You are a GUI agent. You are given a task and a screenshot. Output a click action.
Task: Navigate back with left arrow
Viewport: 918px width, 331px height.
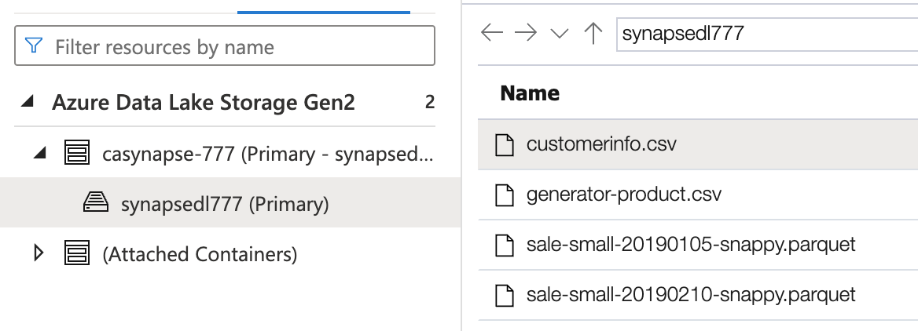491,34
